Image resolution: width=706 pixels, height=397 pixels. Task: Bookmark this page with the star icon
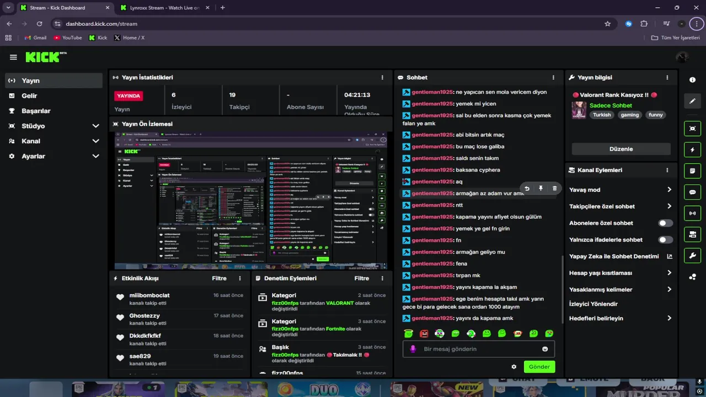pyautogui.click(x=607, y=24)
